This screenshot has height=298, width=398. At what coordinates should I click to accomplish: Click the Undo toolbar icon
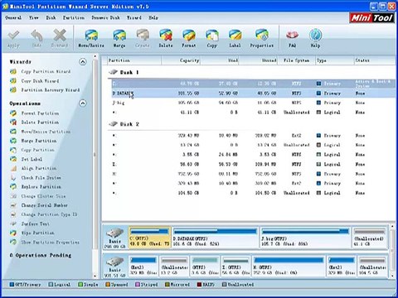pos(36,39)
